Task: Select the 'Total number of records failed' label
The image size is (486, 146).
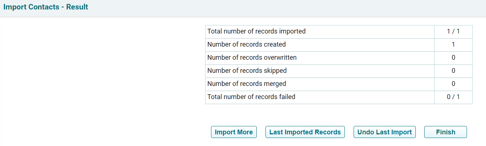Action: pyautogui.click(x=251, y=97)
